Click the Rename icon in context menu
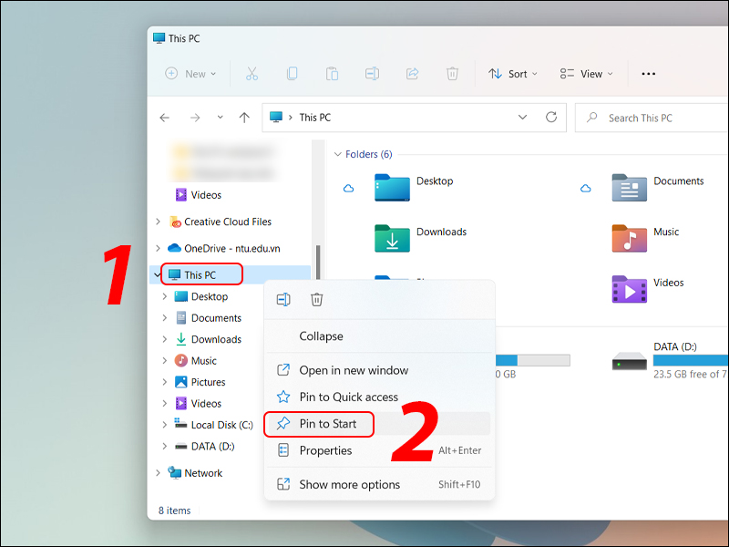The width and height of the screenshot is (729, 547). tap(283, 299)
